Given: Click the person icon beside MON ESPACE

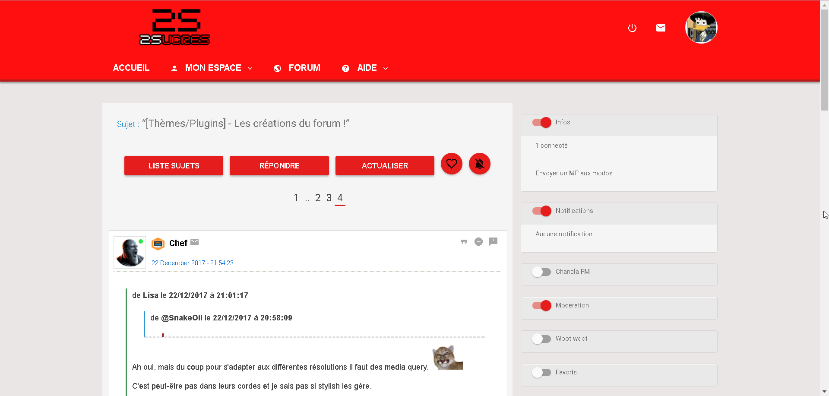Looking at the screenshot, I should [174, 68].
